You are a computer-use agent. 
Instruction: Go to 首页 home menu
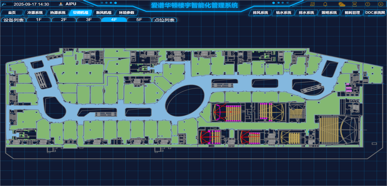[12, 13]
